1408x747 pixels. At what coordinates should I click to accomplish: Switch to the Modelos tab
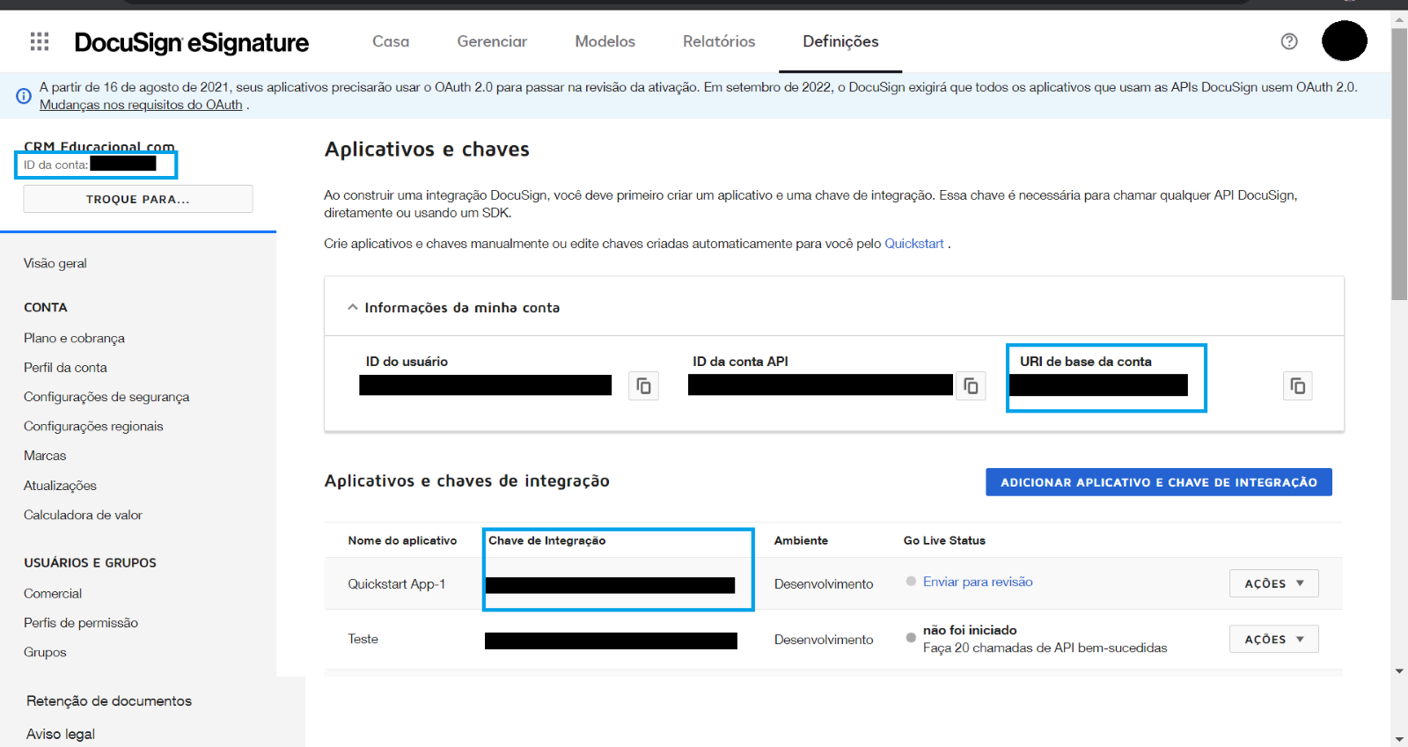coord(605,41)
